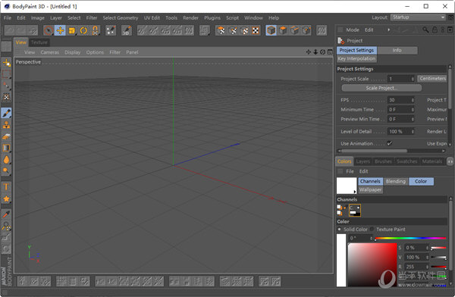Viewport: 455px width, 297px height.
Task: Switch to the Layers tab
Action: tap(363, 161)
